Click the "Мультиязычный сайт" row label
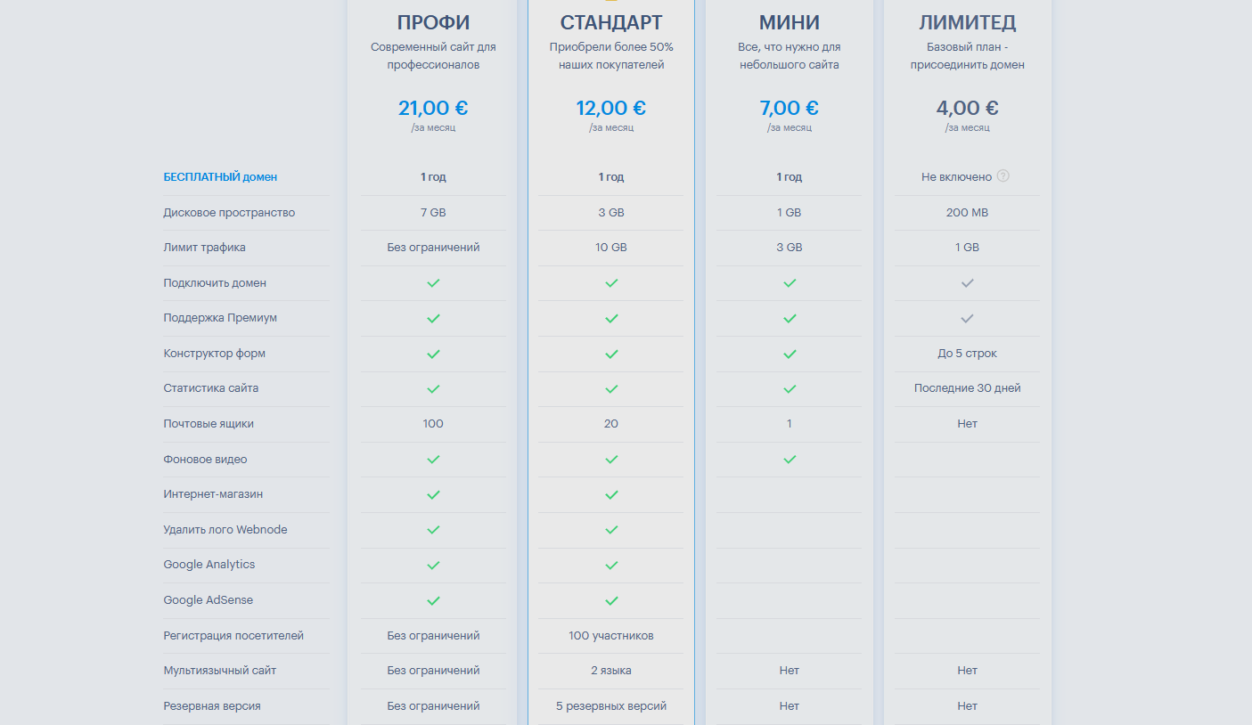The image size is (1252, 725). (x=220, y=671)
